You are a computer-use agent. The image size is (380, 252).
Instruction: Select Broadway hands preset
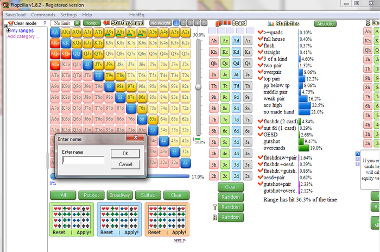click(120, 195)
